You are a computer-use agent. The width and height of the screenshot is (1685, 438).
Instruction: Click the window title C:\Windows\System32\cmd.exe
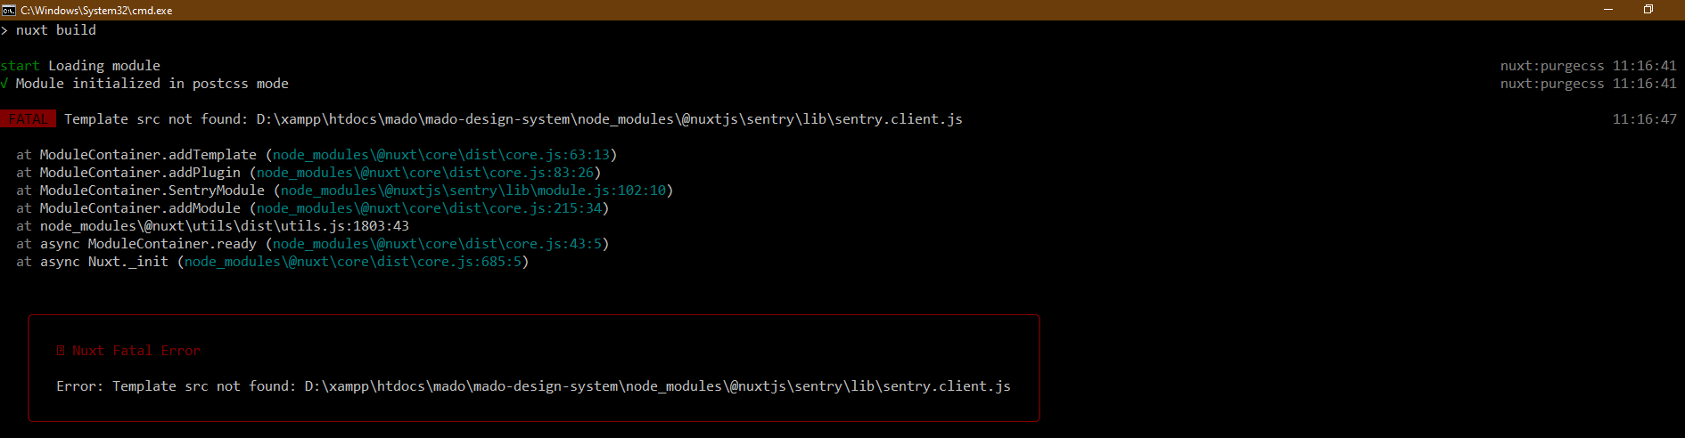[96, 11]
